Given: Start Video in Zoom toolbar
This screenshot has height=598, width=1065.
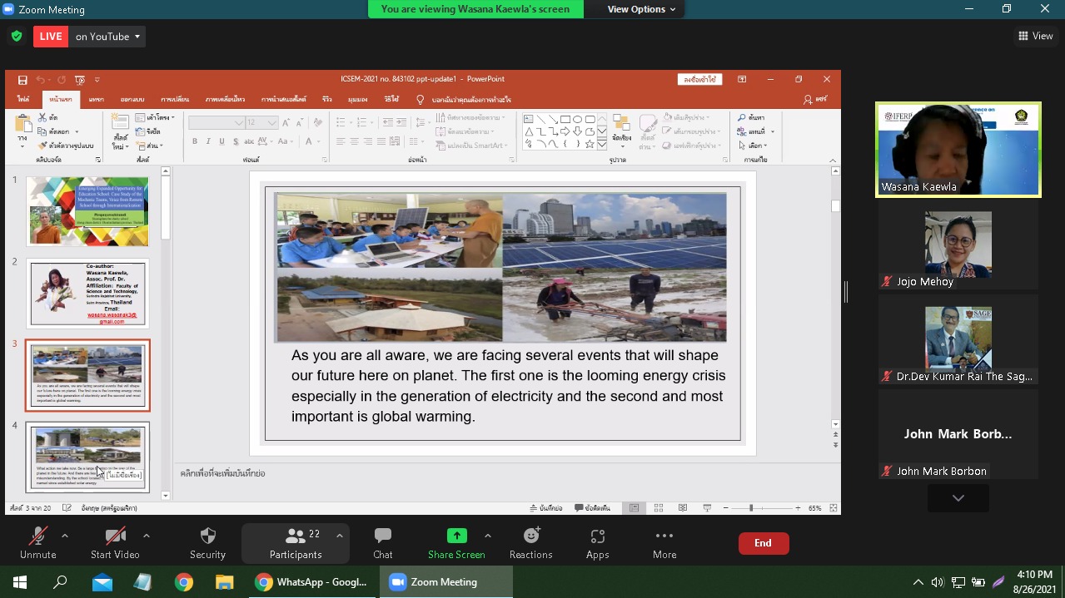Looking at the screenshot, I should pyautogui.click(x=115, y=543).
